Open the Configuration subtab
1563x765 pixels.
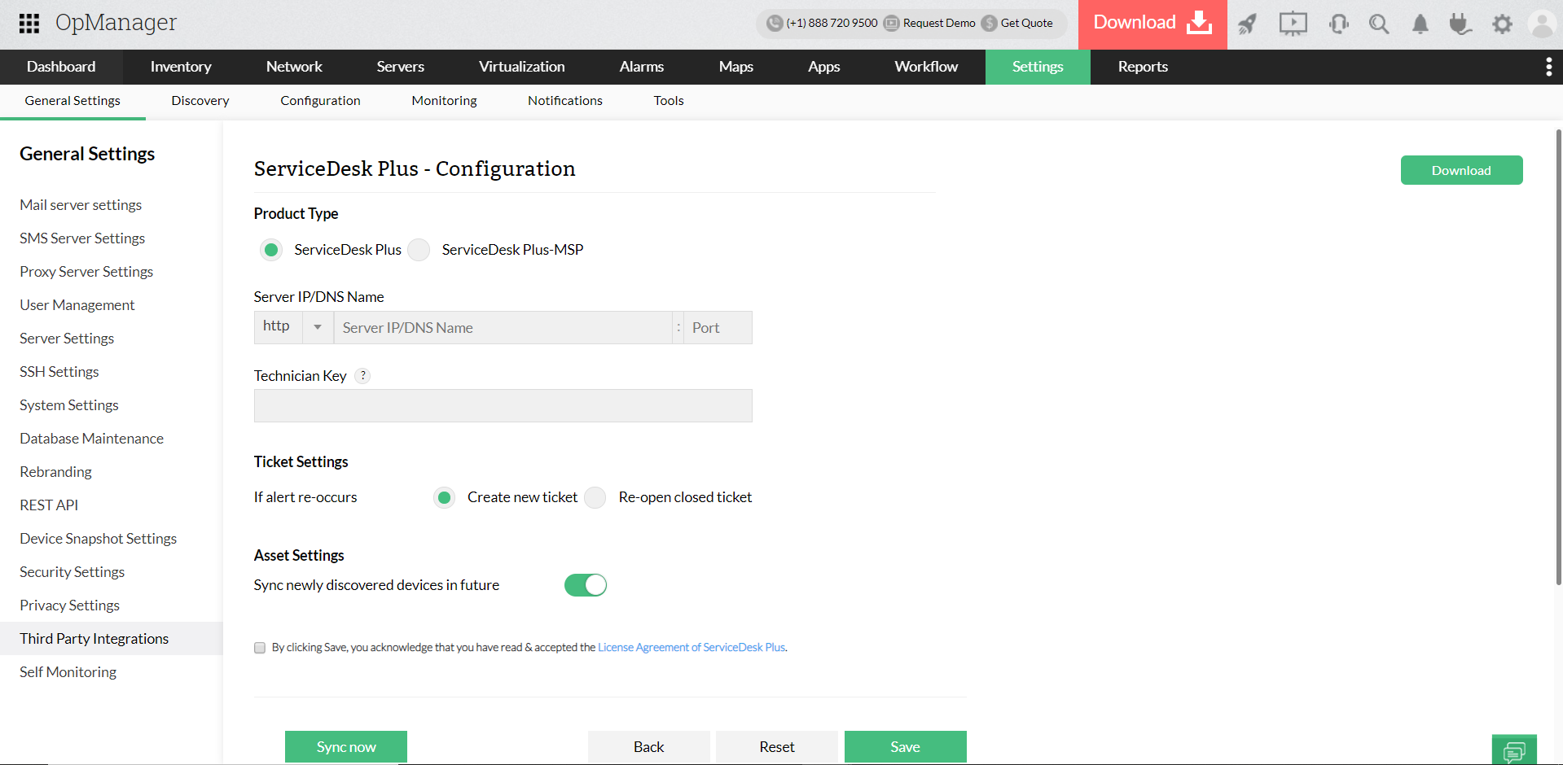pos(320,101)
